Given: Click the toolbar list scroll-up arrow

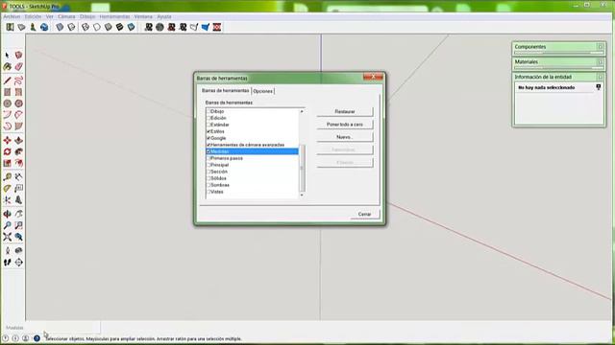Looking at the screenshot, I should click(x=302, y=111).
